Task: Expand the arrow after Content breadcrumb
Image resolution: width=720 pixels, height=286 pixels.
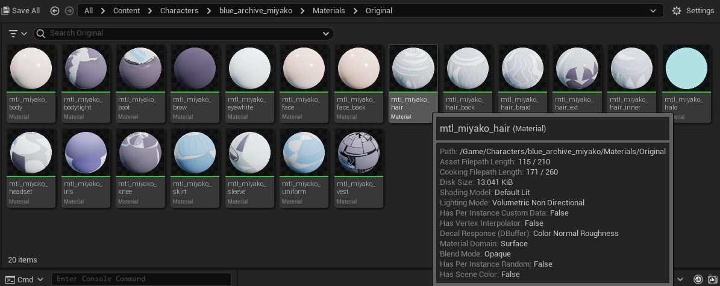Action: pyautogui.click(x=150, y=11)
